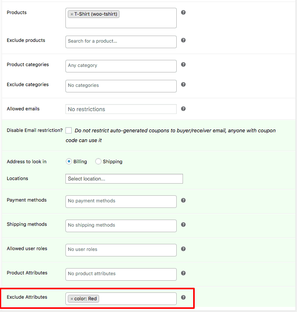Image resolution: width=297 pixels, height=312 pixels.
Task: Show help tip for Exclude categories
Action: pos(183,85)
